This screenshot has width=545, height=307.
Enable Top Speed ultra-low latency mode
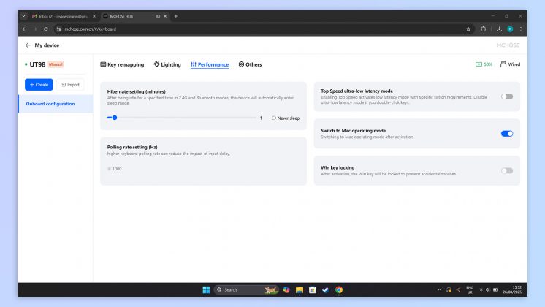tap(506, 96)
